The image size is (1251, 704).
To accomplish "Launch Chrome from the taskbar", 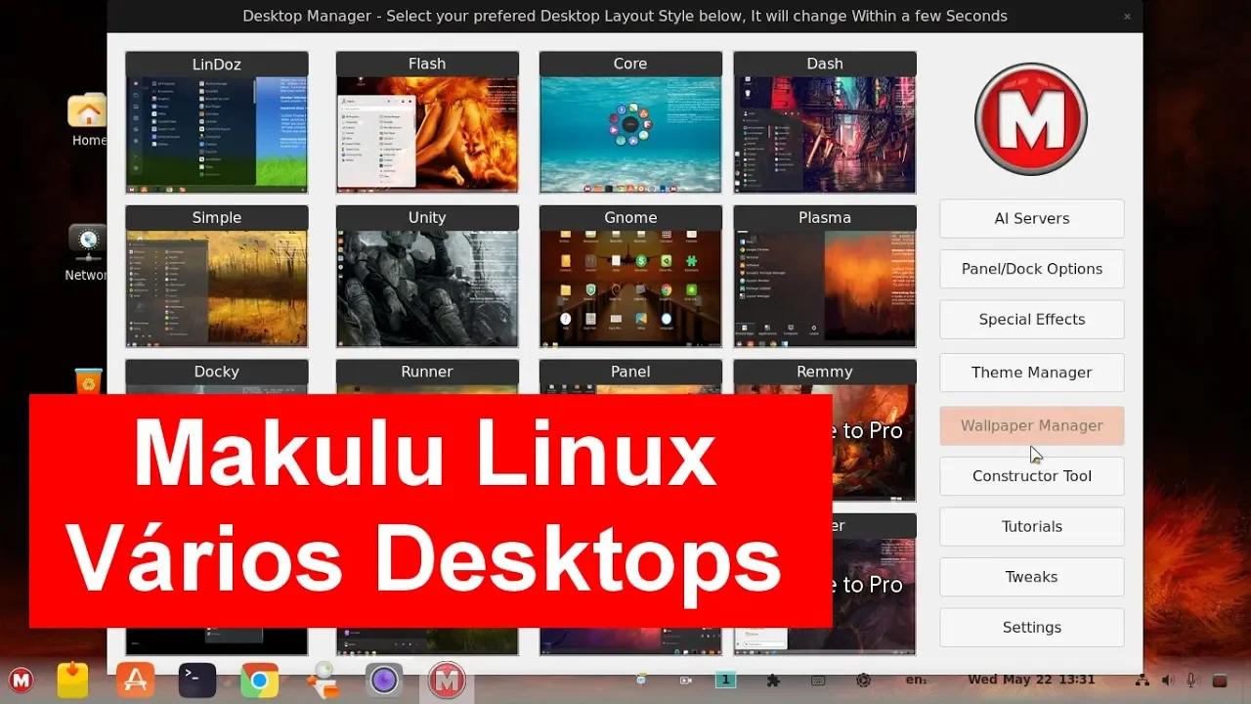I will [x=260, y=681].
